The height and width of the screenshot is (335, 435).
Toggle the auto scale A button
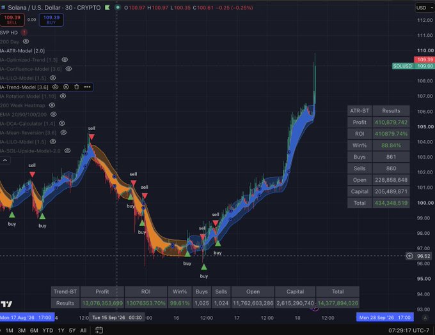[425, 318]
